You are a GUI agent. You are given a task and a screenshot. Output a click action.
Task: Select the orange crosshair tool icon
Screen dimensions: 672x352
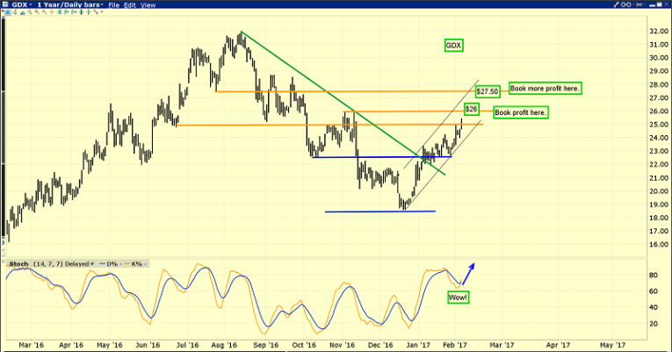click(52, 12)
